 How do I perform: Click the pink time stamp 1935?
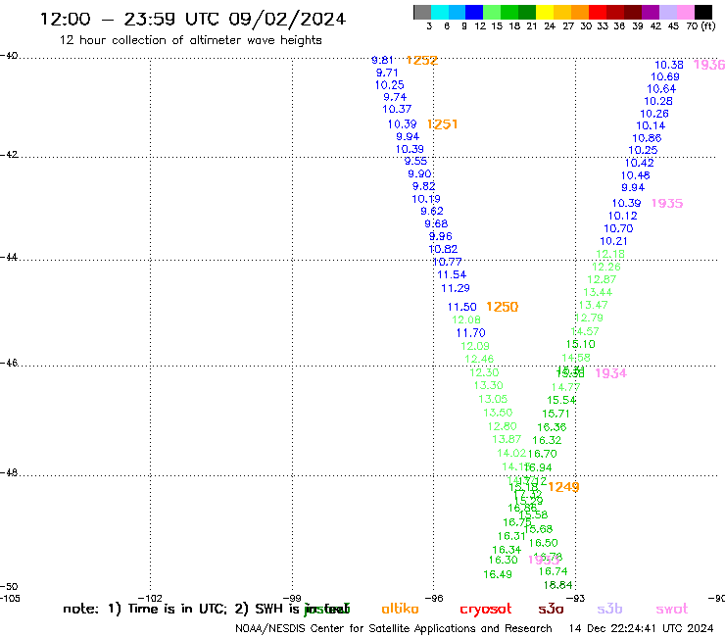click(x=667, y=204)
